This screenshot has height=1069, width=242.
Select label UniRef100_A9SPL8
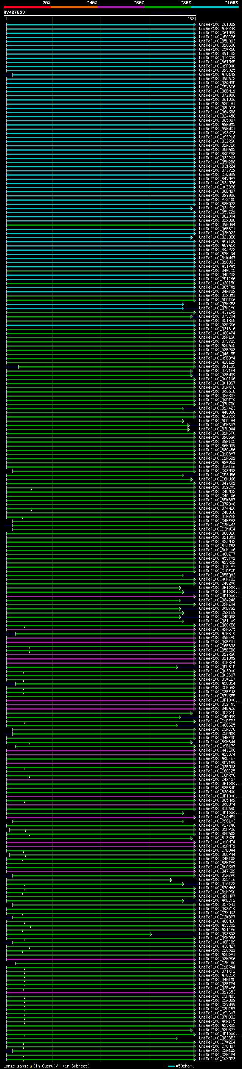[217, 137]
